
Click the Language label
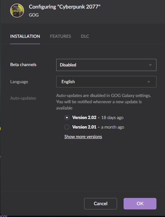19,82
